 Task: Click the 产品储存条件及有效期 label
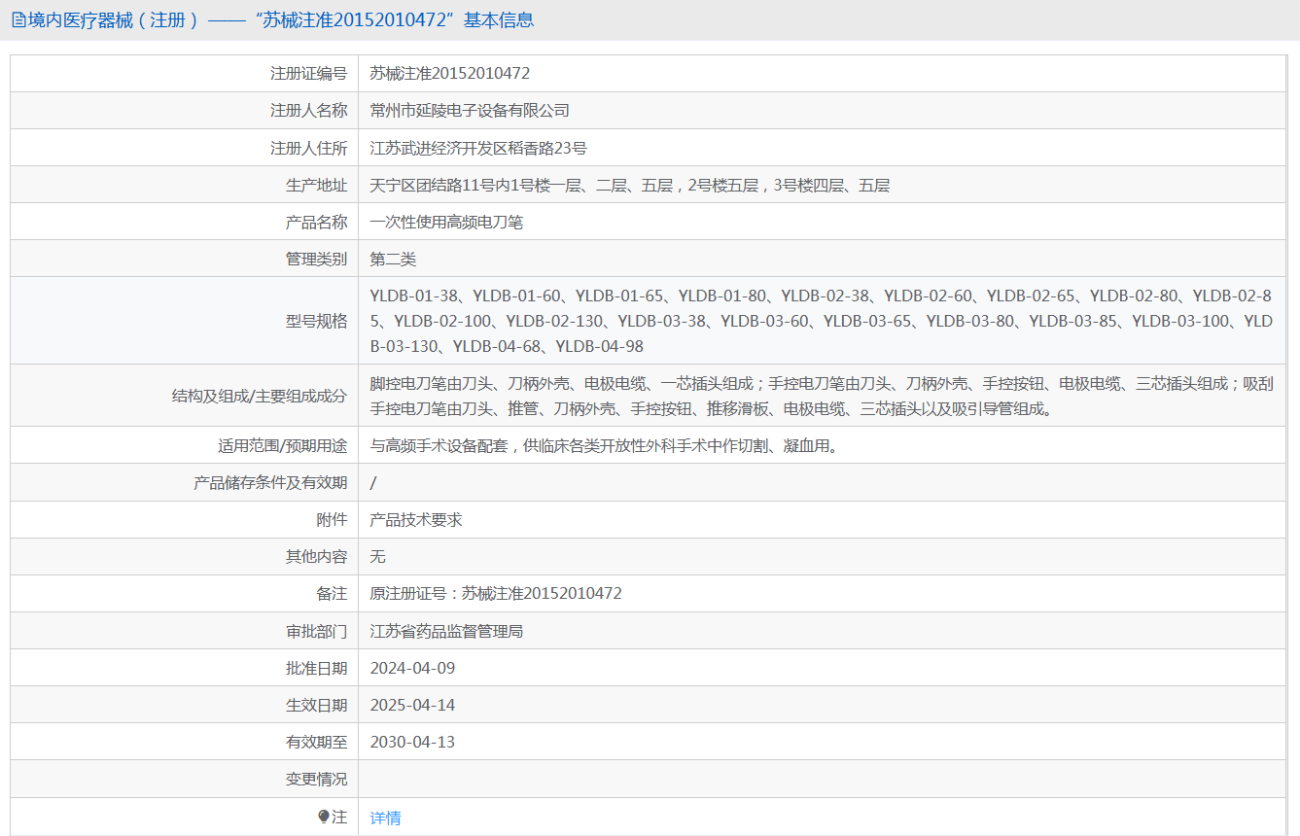pos(270,483)
